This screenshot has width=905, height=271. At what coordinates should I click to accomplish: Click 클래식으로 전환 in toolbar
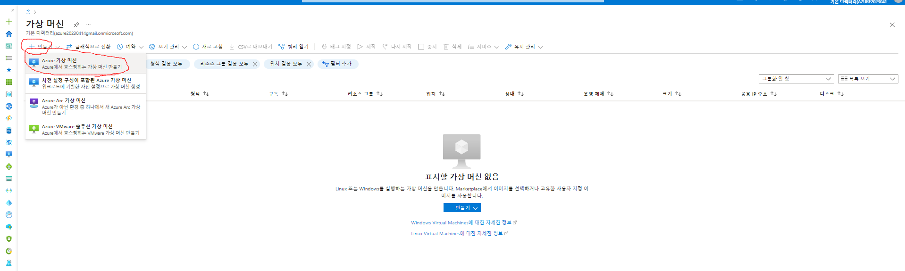(89, 47)
